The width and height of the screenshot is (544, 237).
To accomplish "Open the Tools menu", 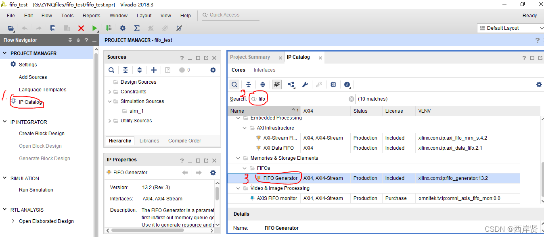I will pyautogui.click(x=67, y=16).
